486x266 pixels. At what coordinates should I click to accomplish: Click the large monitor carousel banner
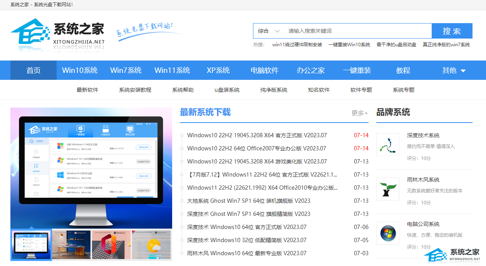pyautogui.click(x=91, y=168)
